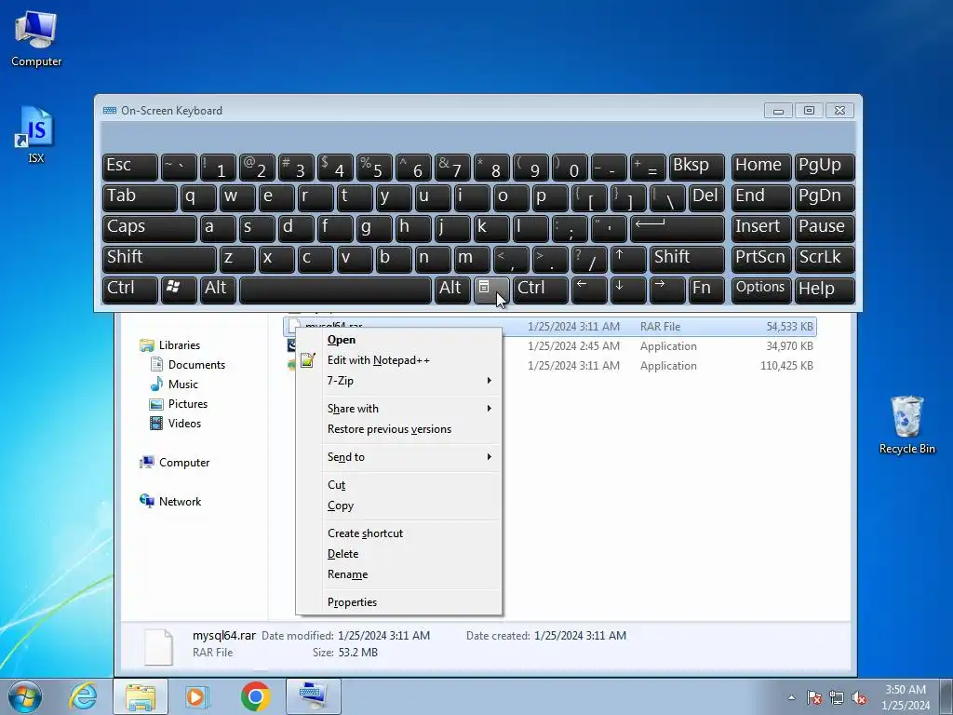Viewport: 953px width, 715px height.
Task: Open Windows Media Player from taskbar
Action: click(196, 696)
